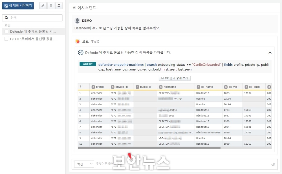Click the 로로 assistant logo icon
The width and height of the screenshot is (282, 174).
coord(78,41)
